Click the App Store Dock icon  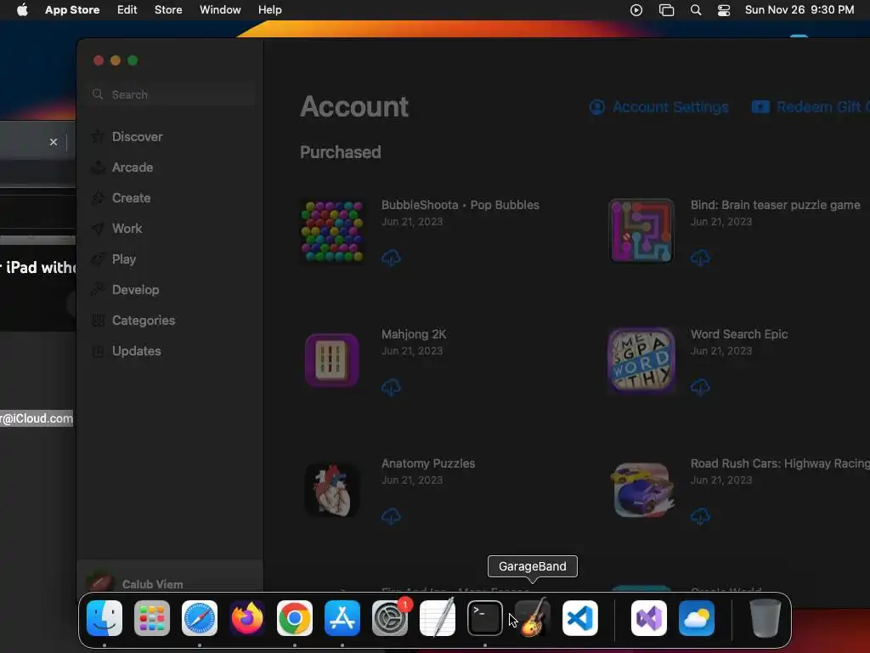click(x=342, y=618)
